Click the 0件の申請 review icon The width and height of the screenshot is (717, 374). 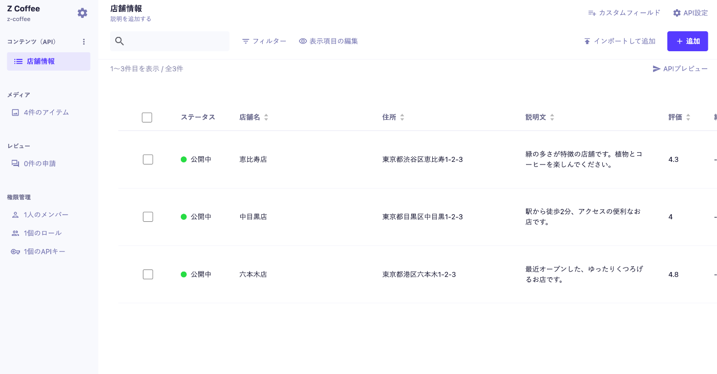click(16, 163)
